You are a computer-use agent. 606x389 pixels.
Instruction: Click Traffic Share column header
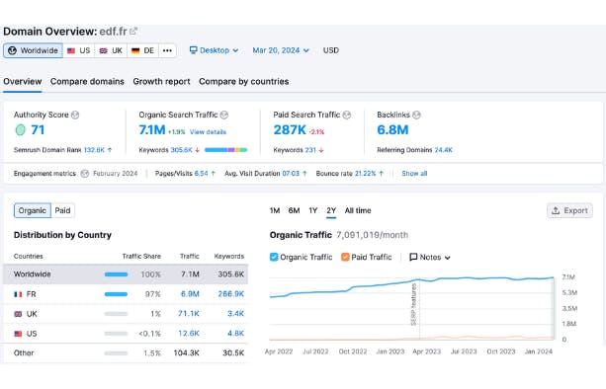(x=141, y=257)
